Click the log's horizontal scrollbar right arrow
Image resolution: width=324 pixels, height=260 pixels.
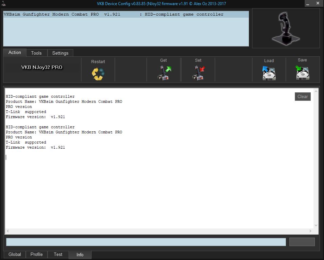310,231
